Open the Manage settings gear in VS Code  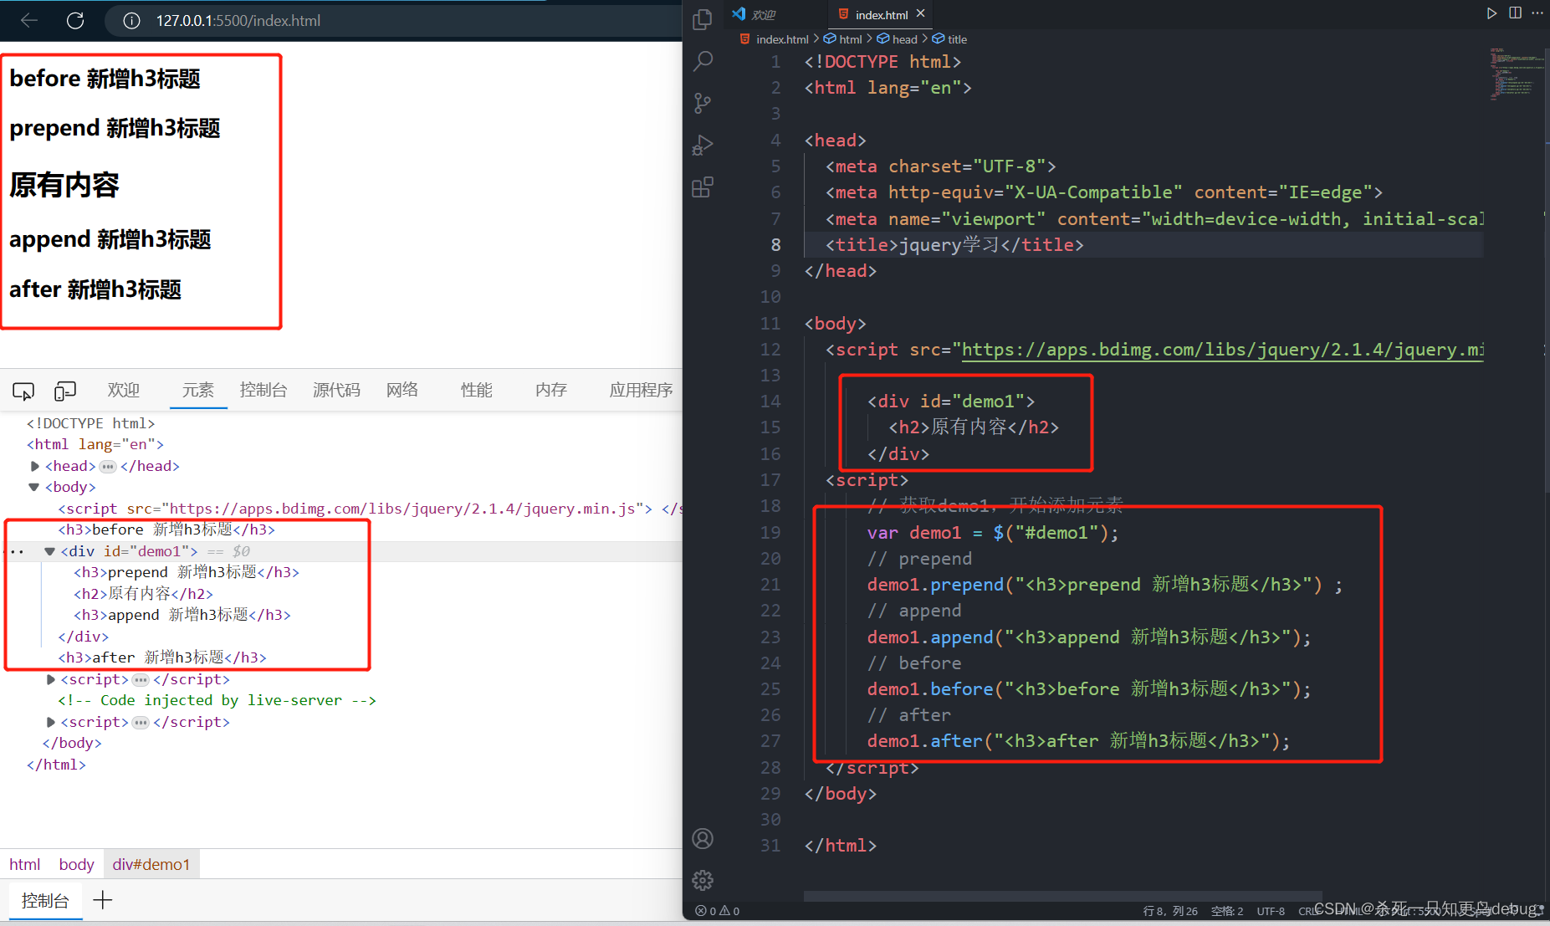(703, 880)
